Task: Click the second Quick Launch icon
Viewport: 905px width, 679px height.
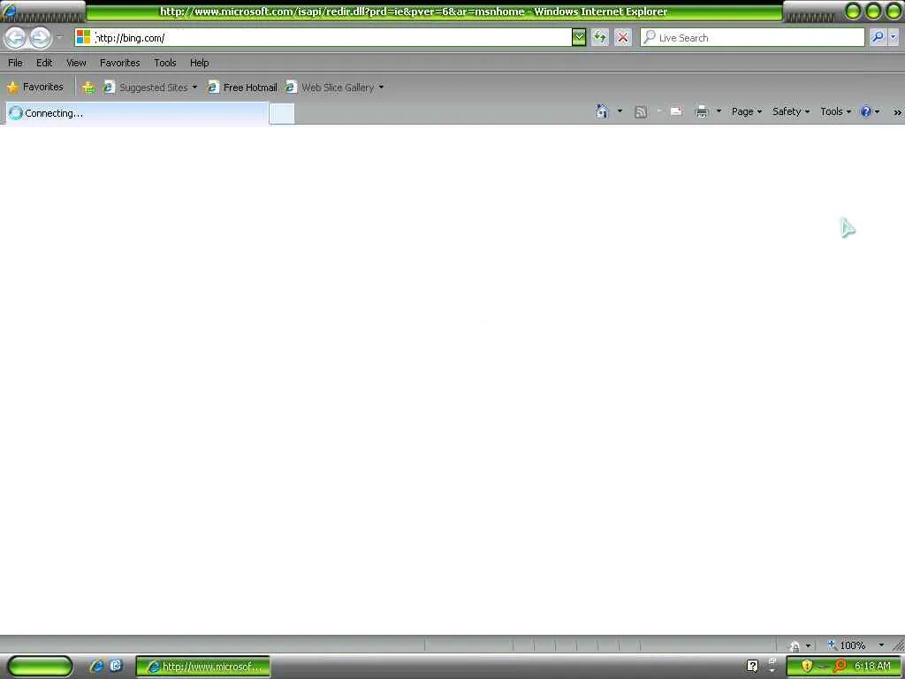Action: coord(116,666)
